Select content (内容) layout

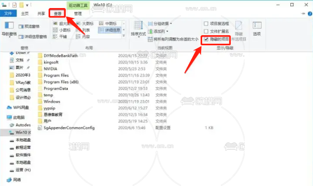83,36
